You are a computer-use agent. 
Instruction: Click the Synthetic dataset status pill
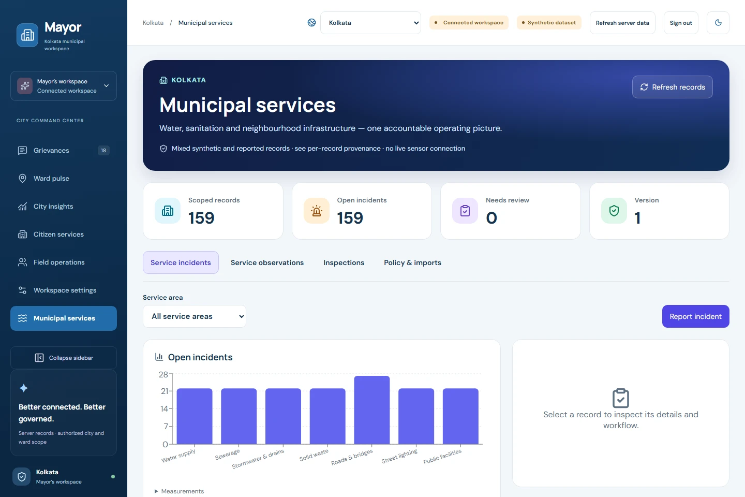[x=549, y=23]
